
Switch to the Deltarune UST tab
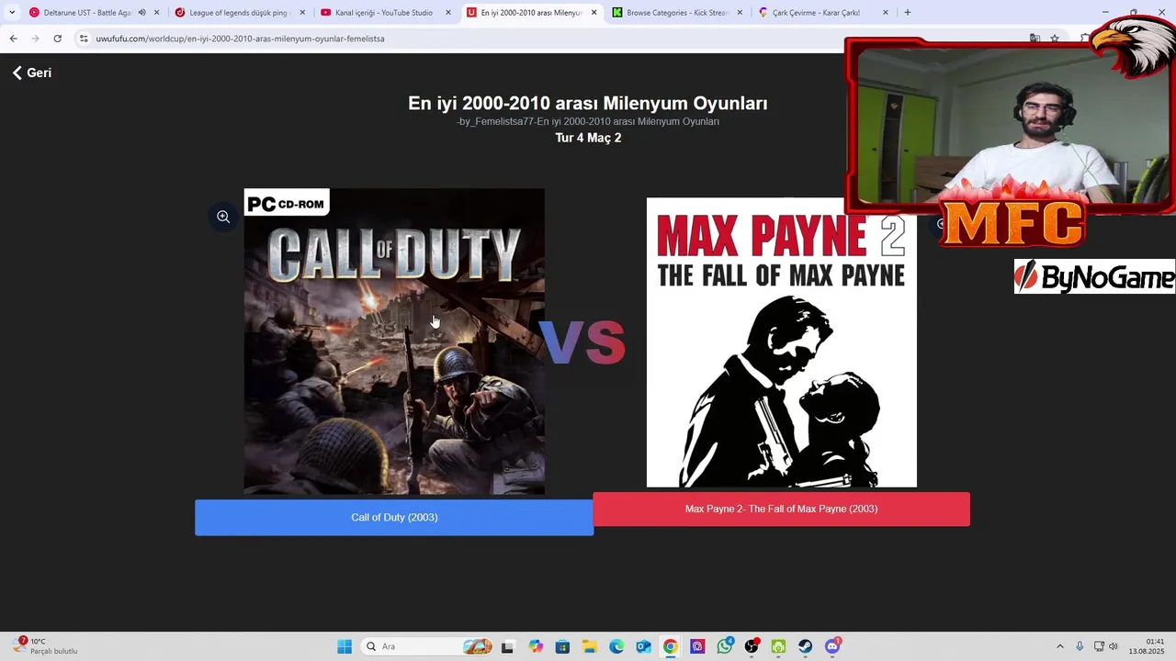pyautogui.click(x=87, y=13)
